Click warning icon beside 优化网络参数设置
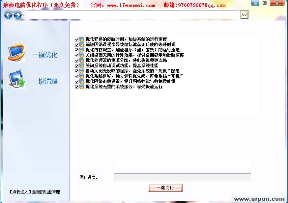Image resolution: width=288 pixels, height=203 pixels. [x=81, y=81]
